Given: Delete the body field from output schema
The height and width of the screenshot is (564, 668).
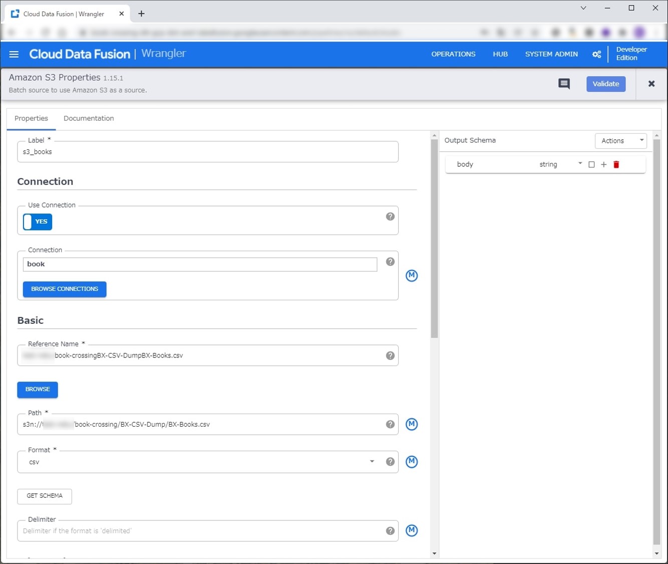Looking at the screenshot, I should pyautogui.click(x=616, y=164).
